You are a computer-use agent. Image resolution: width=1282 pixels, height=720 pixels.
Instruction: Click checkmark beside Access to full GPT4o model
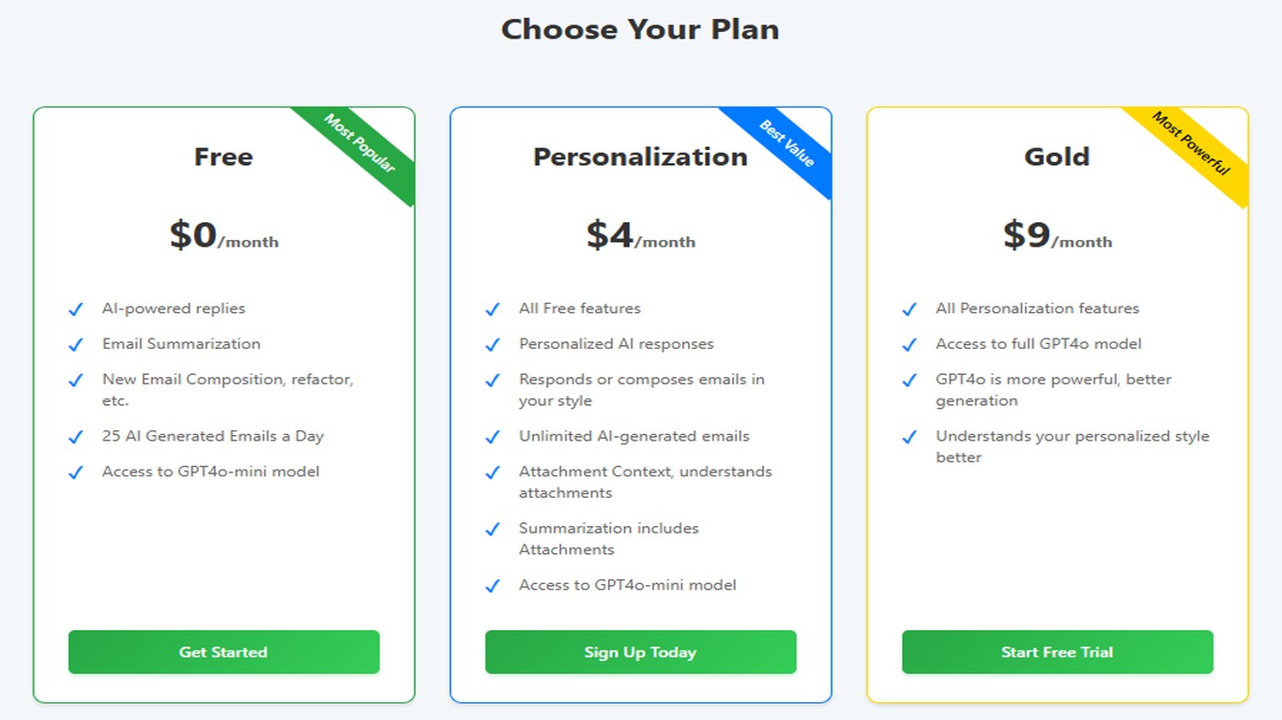coord(909,345)
